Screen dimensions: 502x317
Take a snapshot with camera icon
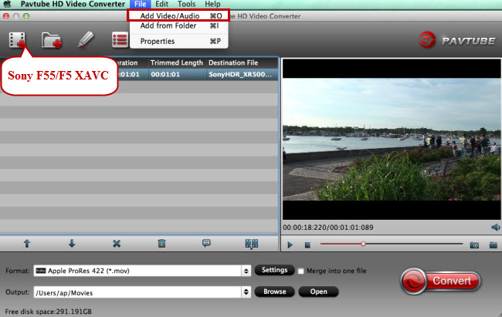coord(474,245)
